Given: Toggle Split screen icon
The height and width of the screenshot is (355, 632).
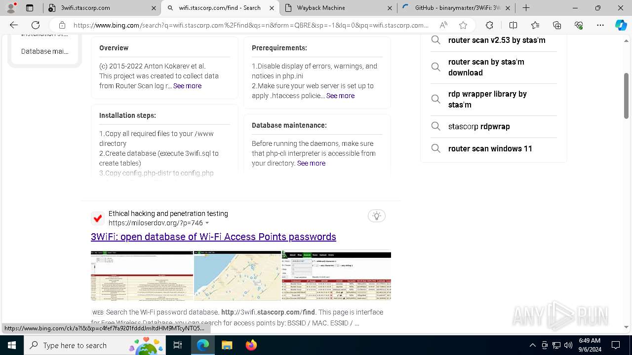Looking at the screenshot, I should click(x=513, y=25).
